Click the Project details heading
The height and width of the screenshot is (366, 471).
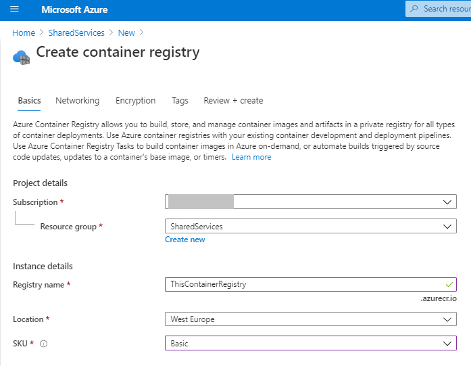[41, 183]
